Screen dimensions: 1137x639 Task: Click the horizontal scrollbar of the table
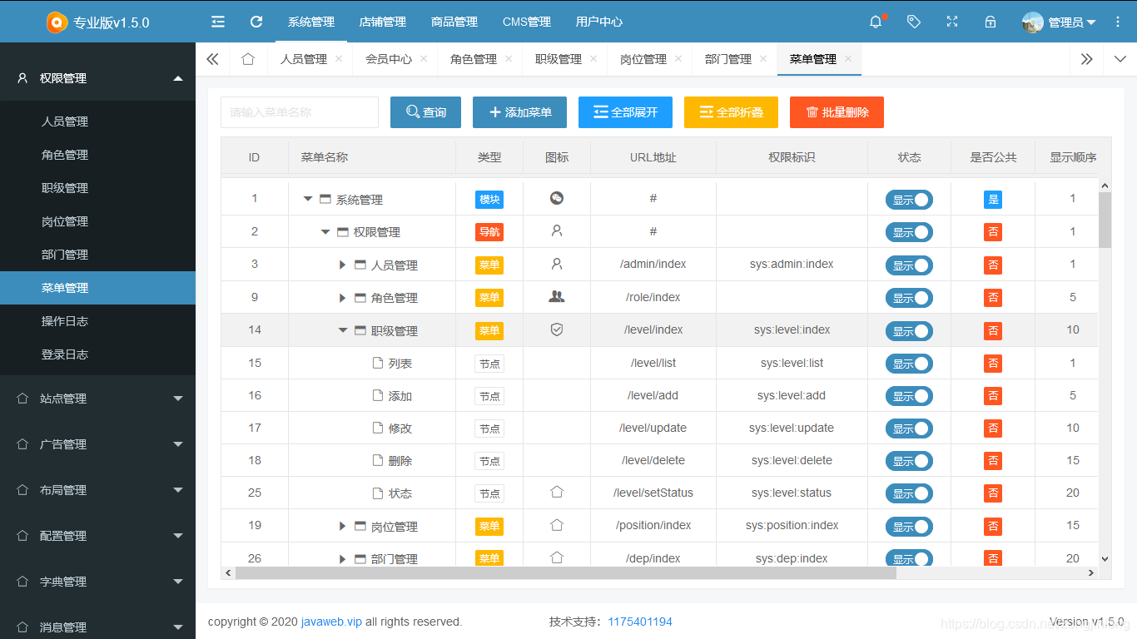566,573
